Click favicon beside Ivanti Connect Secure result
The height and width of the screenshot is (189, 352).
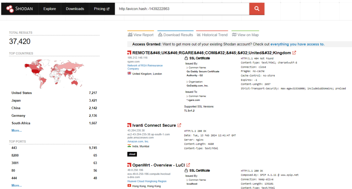129,125
